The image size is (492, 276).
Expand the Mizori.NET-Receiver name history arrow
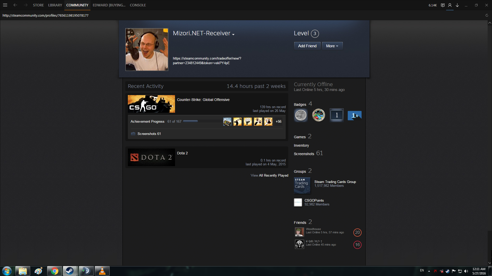pyautogui.click(x=233, y=34)
